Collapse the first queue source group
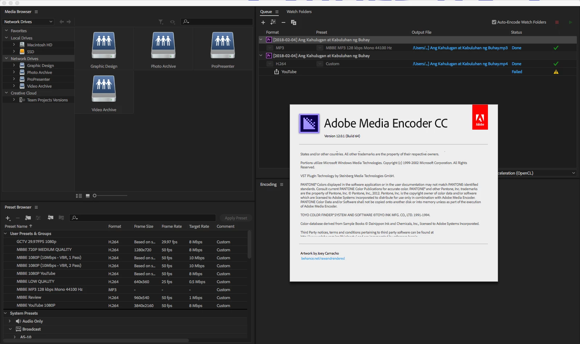 261,40
